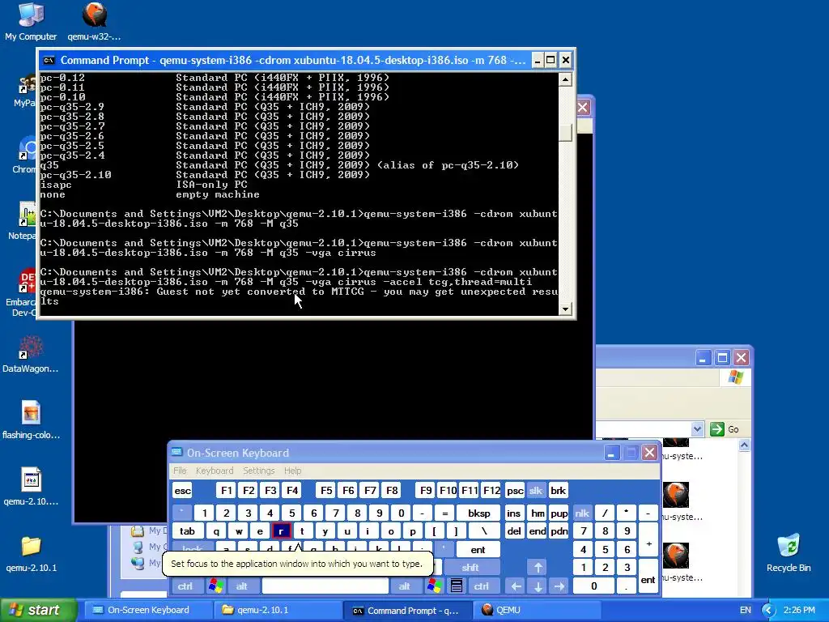Image resolution: width=829 pixels, height=622 pixels.
Task: Click the Command Prompt title bar icon
Action: (49, 60)
